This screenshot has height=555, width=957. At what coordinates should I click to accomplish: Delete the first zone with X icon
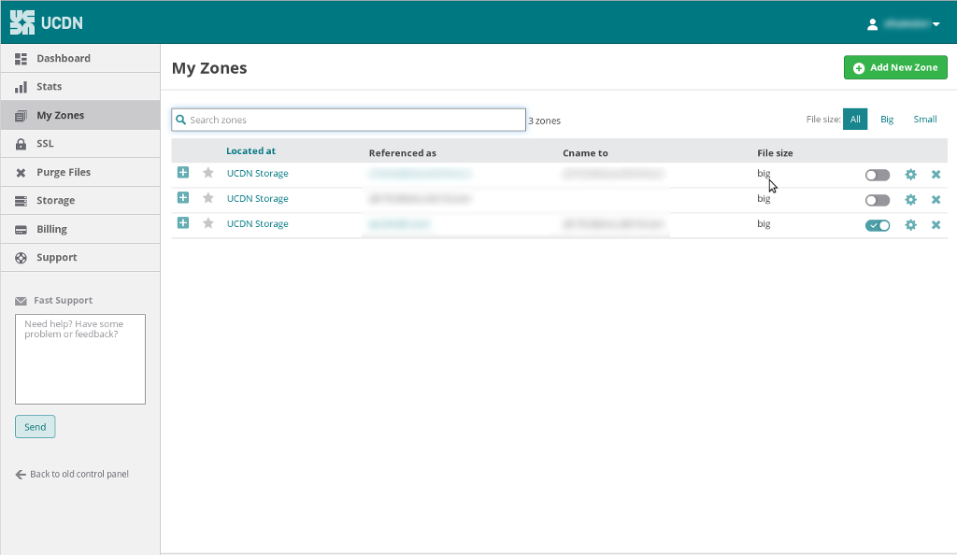(x=936, y=175)
